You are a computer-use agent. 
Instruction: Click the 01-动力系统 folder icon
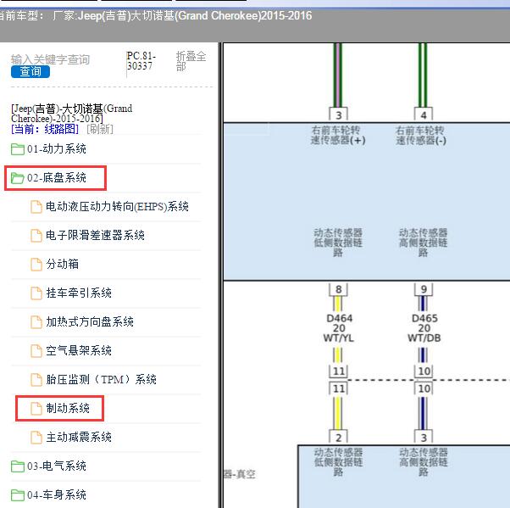(18, 149)
